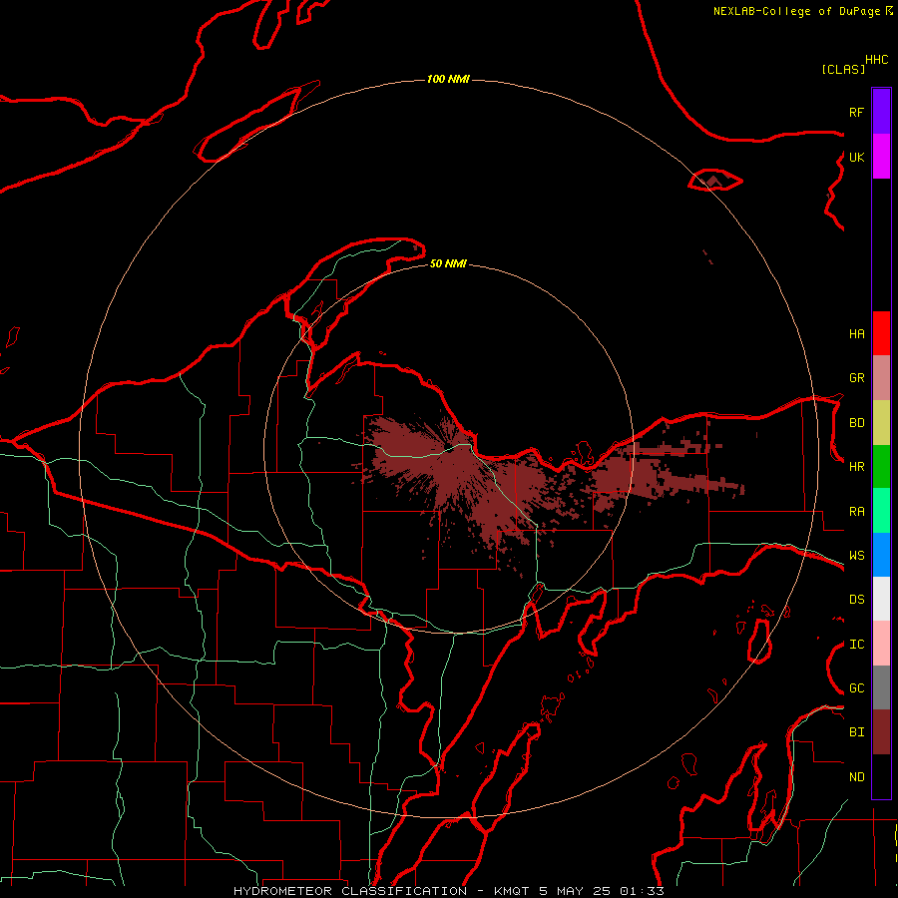Click the HA red legend swatch
The width and height of the screenshot is (898, 898).
coord(881,333)
